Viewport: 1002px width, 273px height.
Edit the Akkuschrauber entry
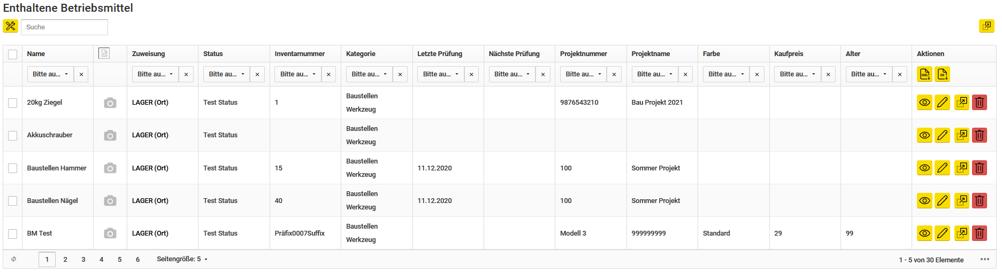point(943,135)
